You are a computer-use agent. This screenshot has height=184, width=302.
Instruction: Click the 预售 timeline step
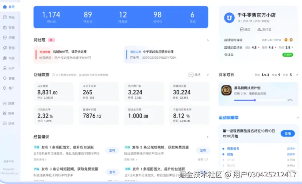point(230,154)
